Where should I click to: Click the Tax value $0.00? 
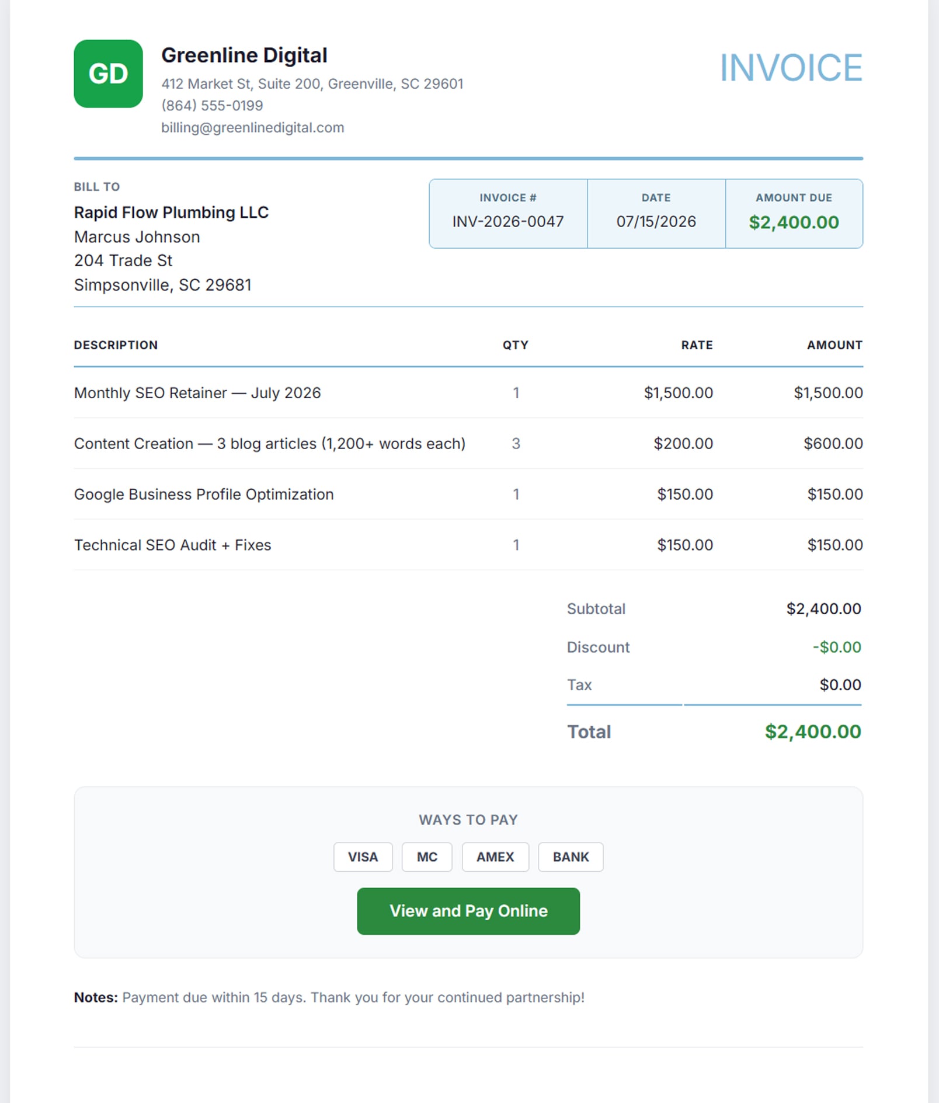pyautogui.click(x=840, y=685)
